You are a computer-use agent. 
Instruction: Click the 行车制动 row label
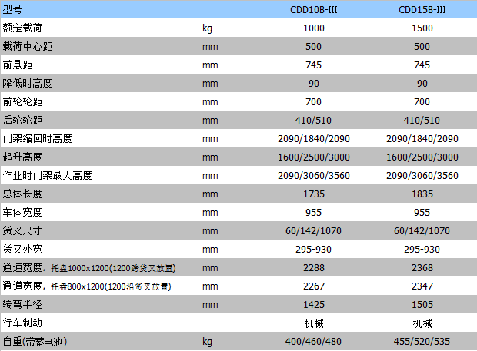click(22, 323)
